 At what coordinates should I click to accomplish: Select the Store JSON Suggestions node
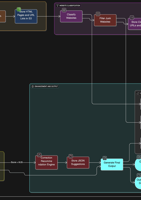click(x=78, y=162)
